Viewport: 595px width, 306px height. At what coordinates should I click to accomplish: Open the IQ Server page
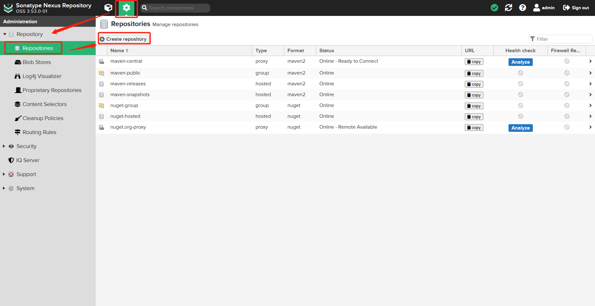tap(28, 160)
